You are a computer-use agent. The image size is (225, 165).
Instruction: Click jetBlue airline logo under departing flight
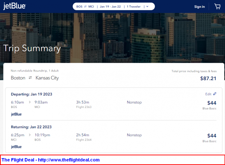pos(16,114)
